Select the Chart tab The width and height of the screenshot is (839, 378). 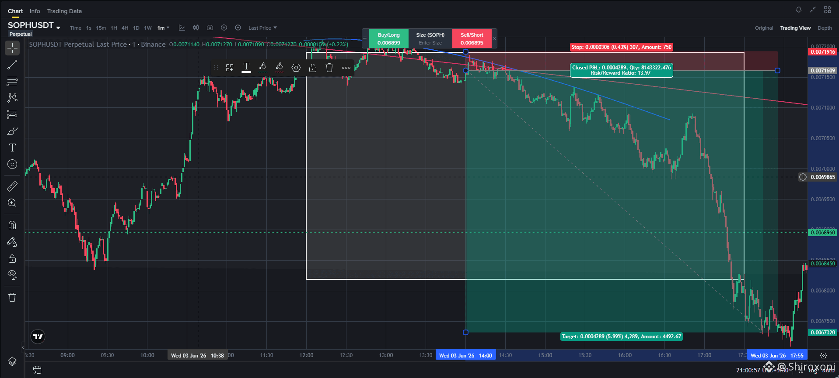(15, 11)
